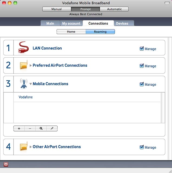Click the Other AirPort Connections folder icon

point(24,146)
